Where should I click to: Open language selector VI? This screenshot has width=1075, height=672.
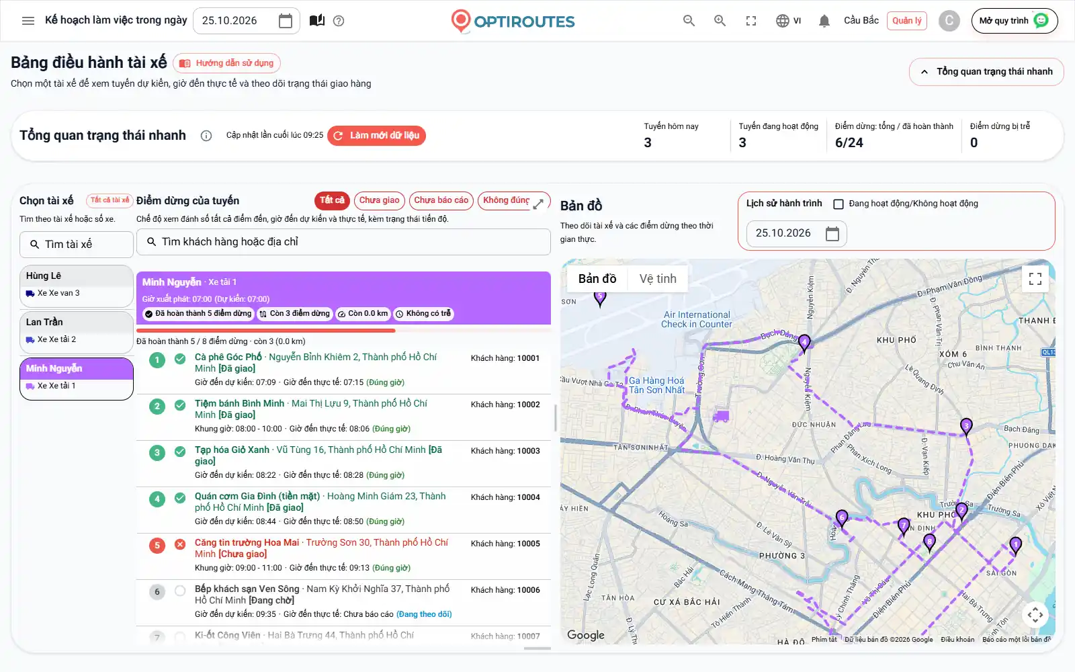788,21
